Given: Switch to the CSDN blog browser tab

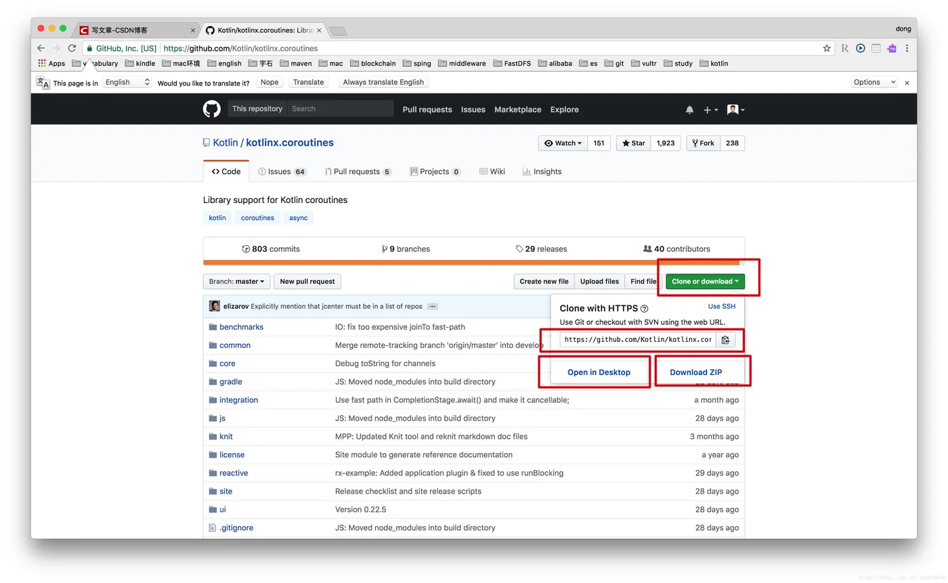Looking at the screenshot, I should [135, 30].
